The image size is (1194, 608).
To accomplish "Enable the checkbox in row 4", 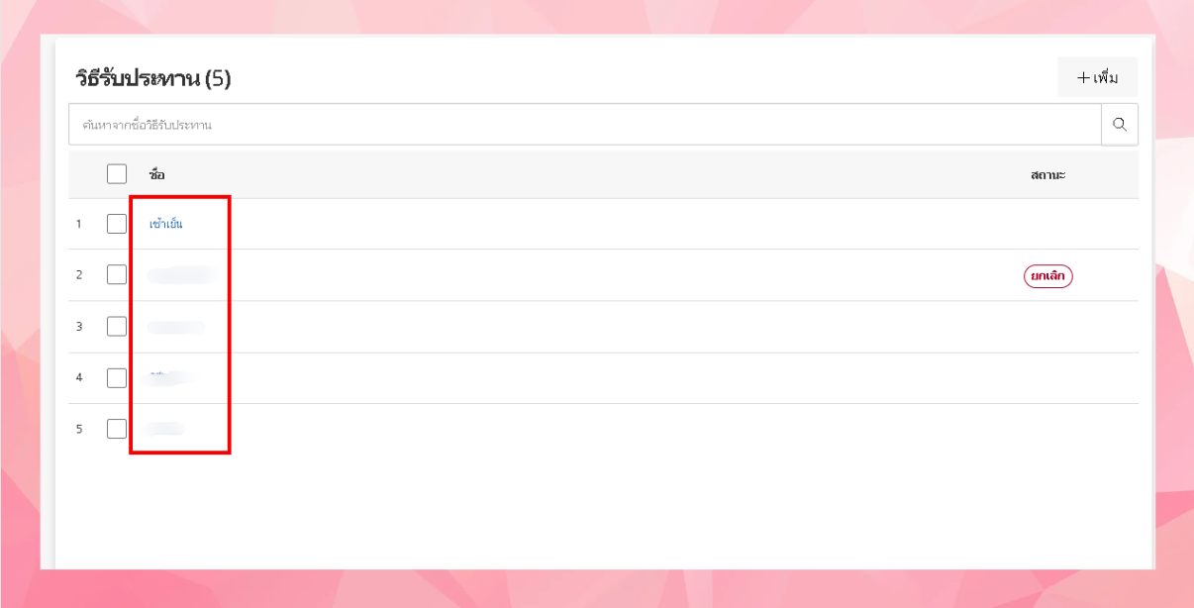I will point(117,377).
